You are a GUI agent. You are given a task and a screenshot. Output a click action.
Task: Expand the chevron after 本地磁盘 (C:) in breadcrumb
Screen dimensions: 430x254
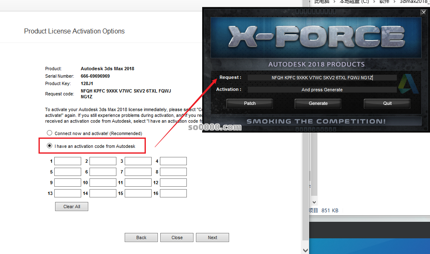[x=375, y=2]
